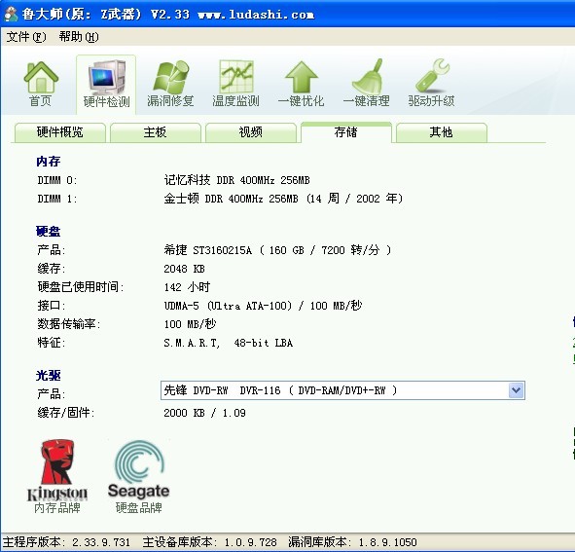
Task: Switch to the 硬件概览 tab
Action: [x=60, y=132]
